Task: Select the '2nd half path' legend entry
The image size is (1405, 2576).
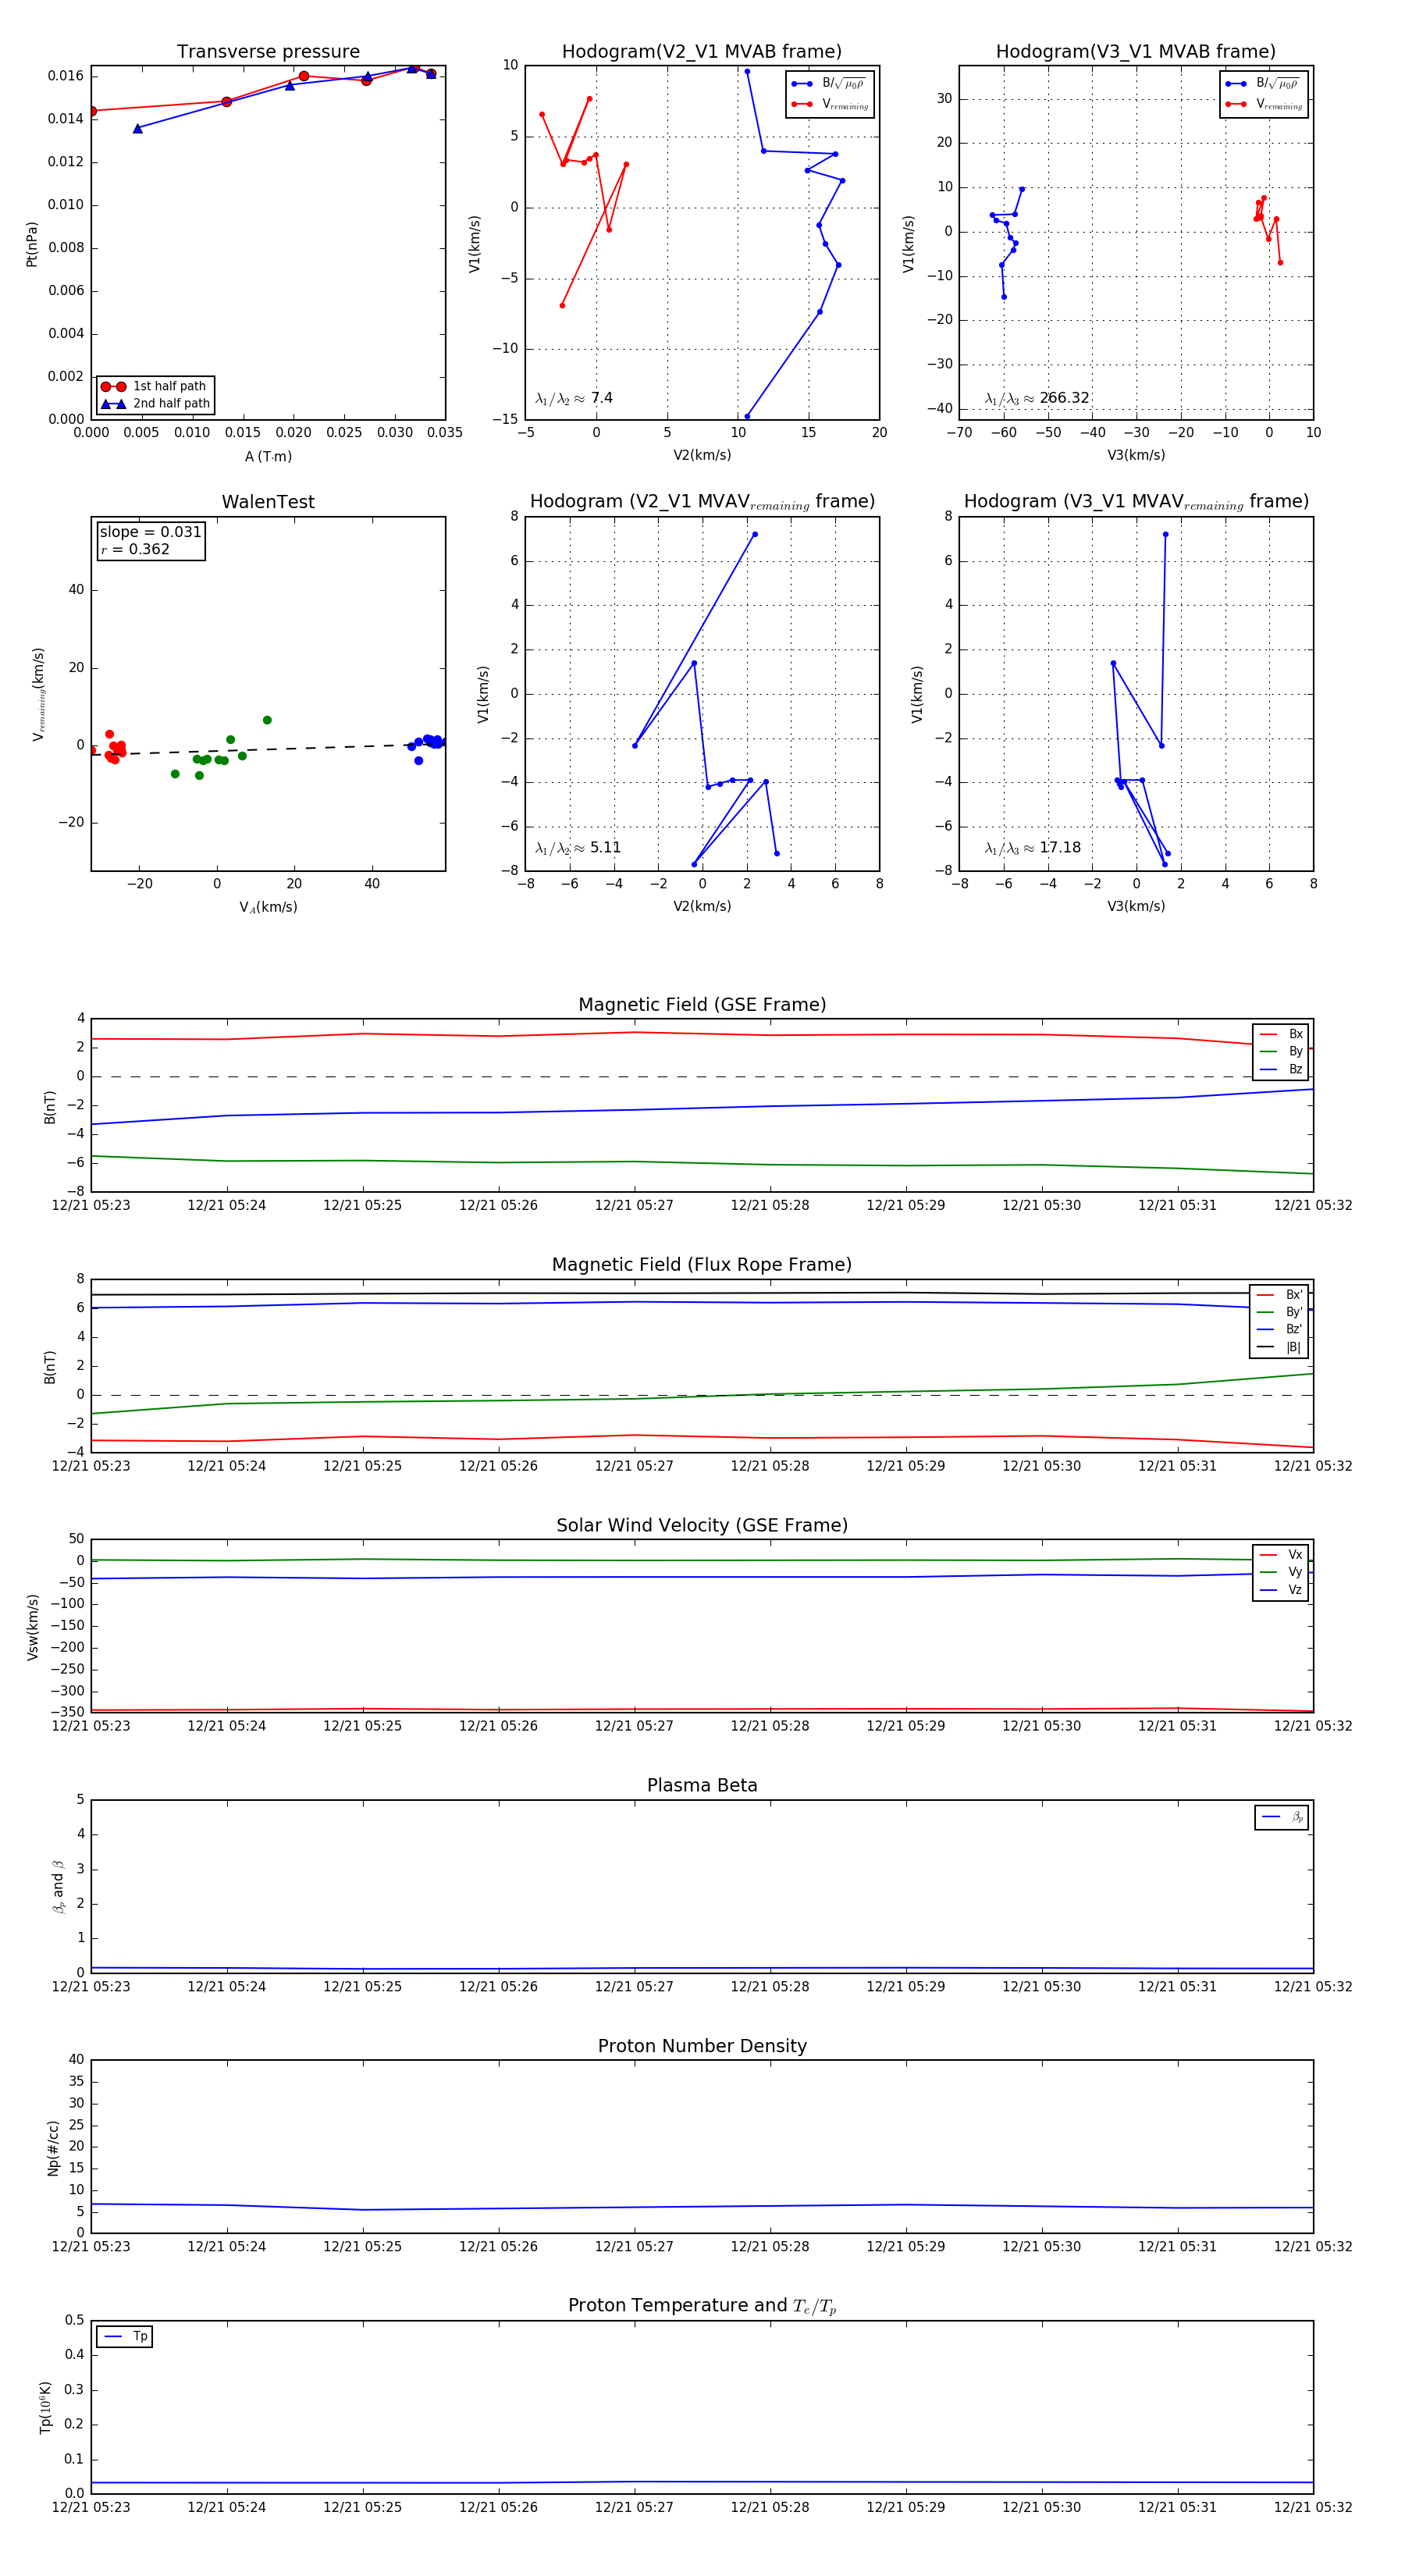Action: pos(155,404)
